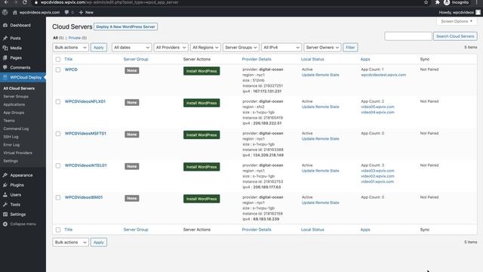Click the plus New icon in admin bar
Viewport: 483px width, 272px height.
pos(81,12)
